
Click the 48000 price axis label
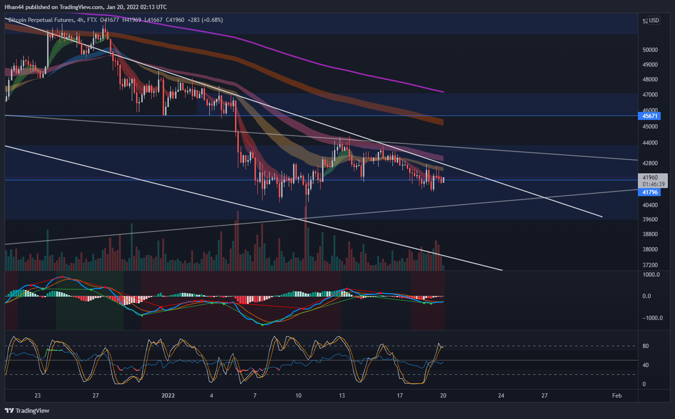[x=650, y=80]
